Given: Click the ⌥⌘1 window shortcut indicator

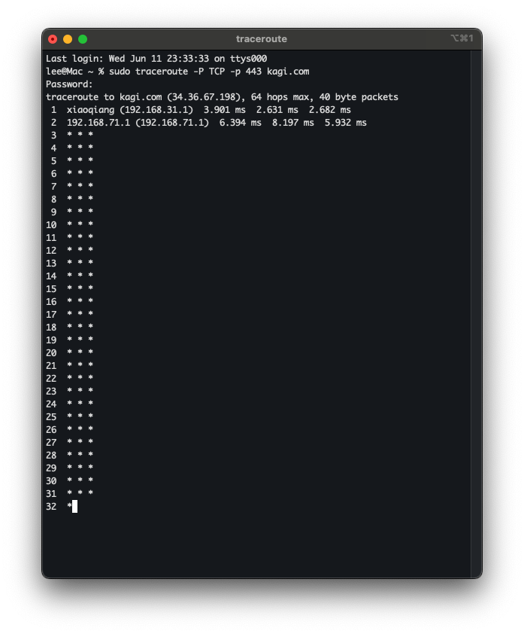Looking at the screenshot, I should coord(462,38).
